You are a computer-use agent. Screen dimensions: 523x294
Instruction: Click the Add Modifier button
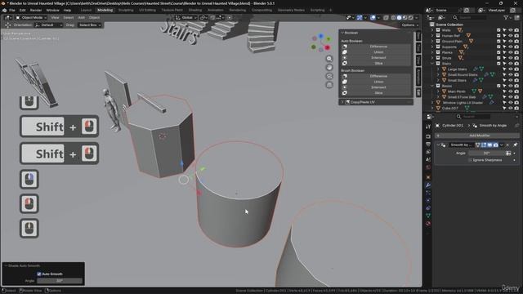(x=477, y=136)
